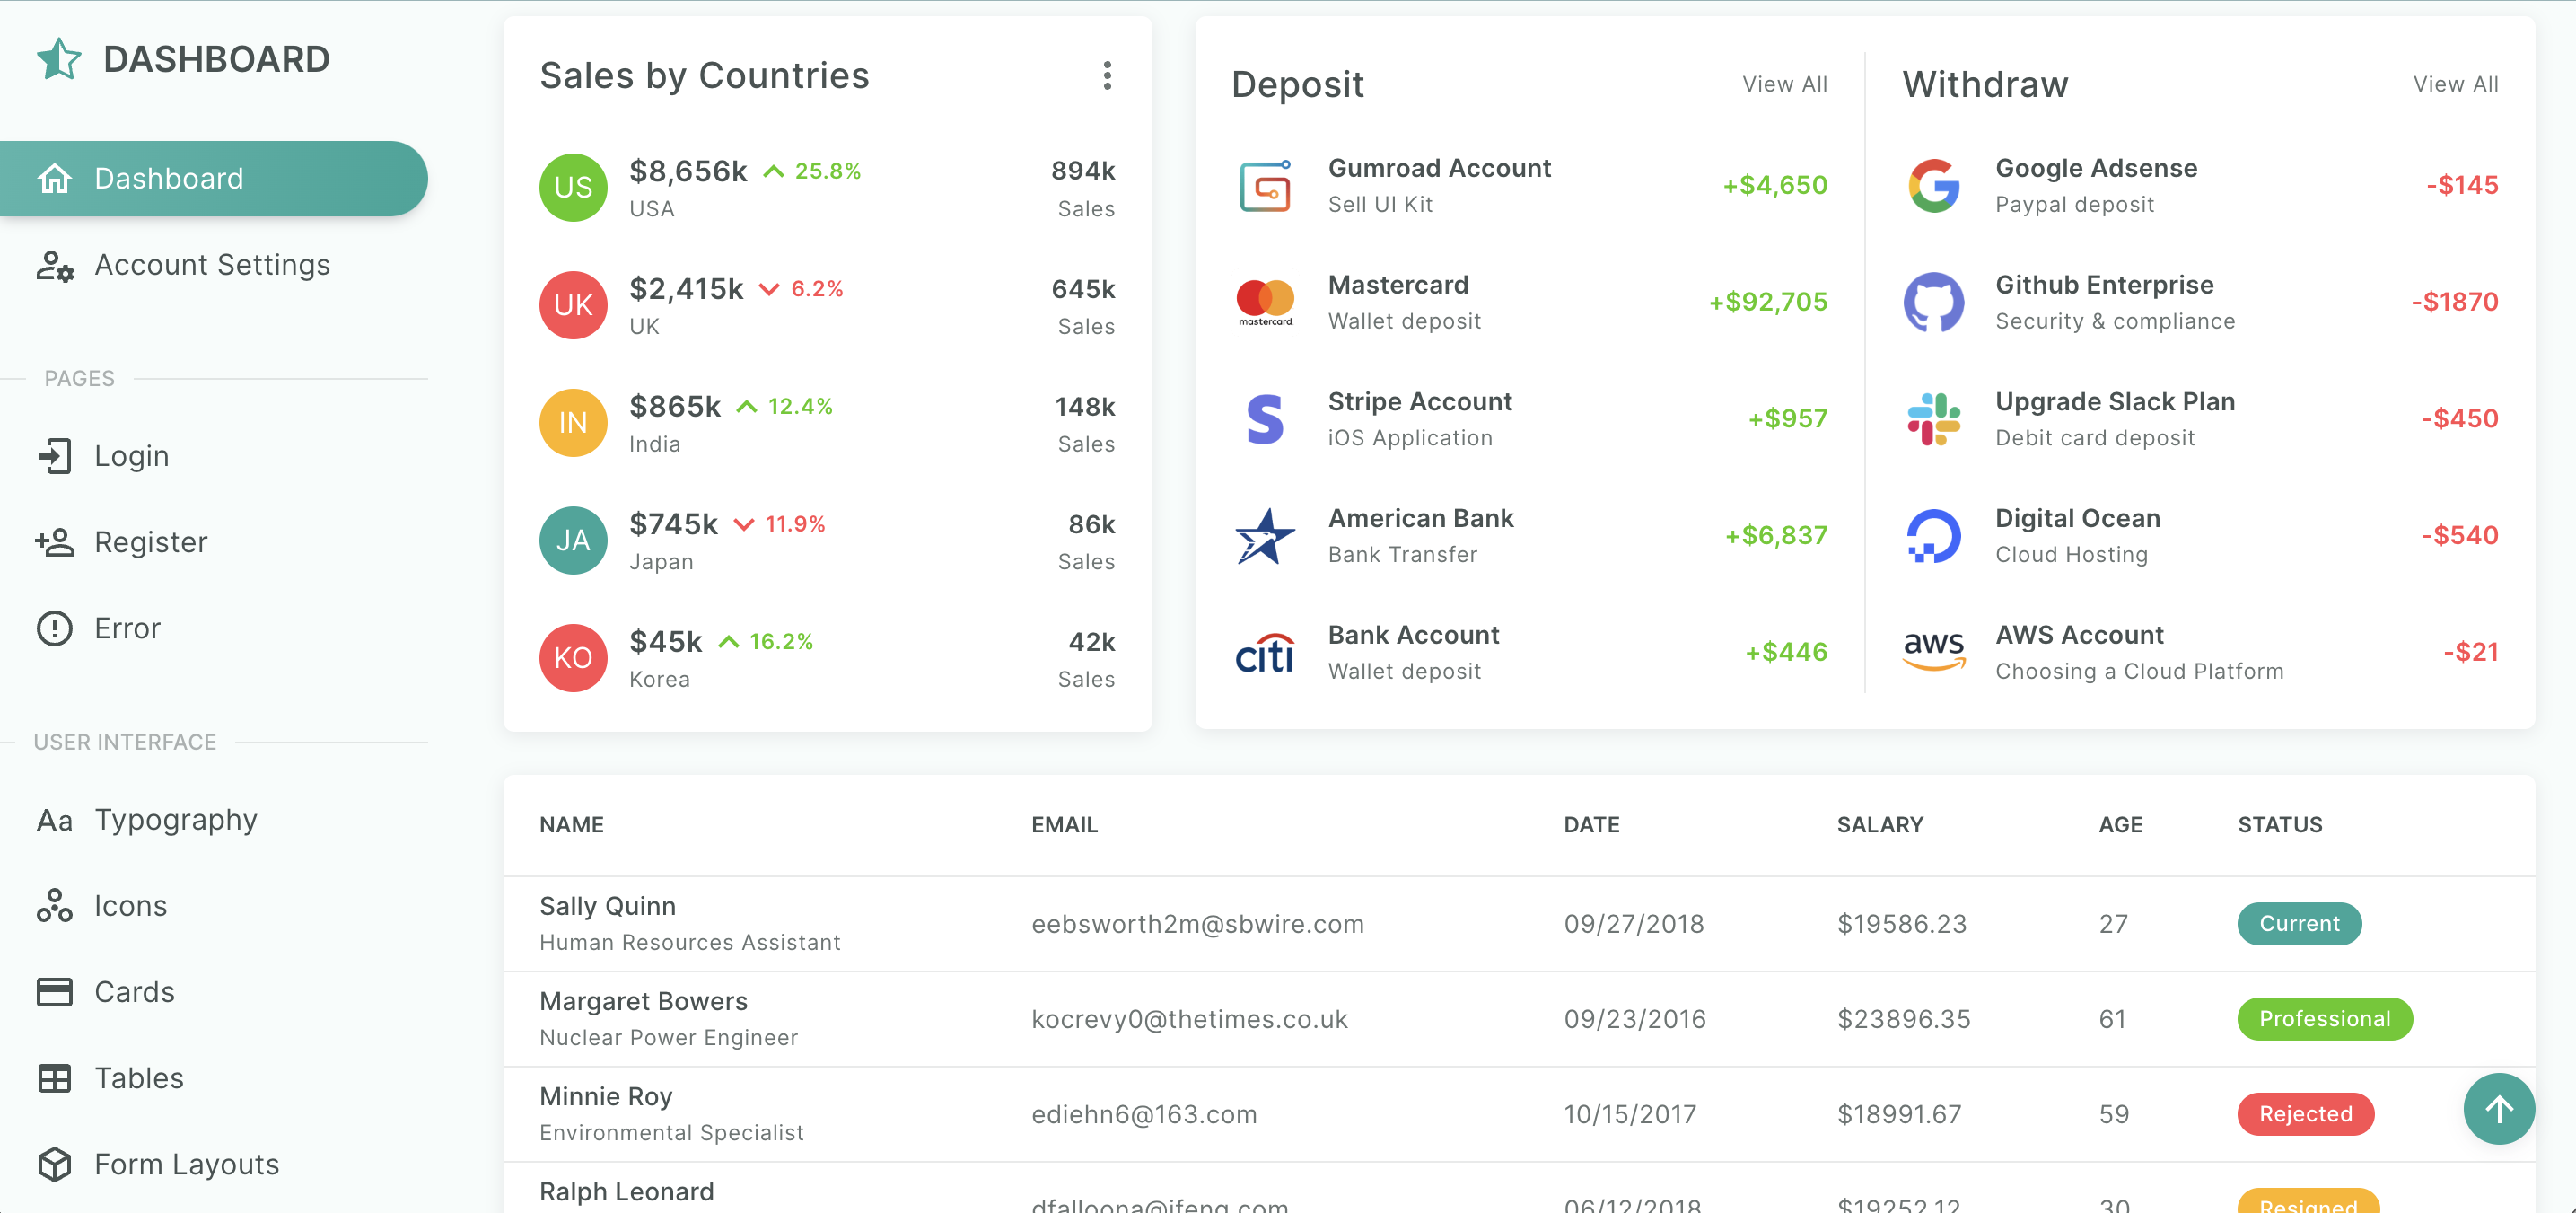The image size is (2576, 1213).
Task: Select the Login arrow icon in sidebar
Action: coord(54,456)
